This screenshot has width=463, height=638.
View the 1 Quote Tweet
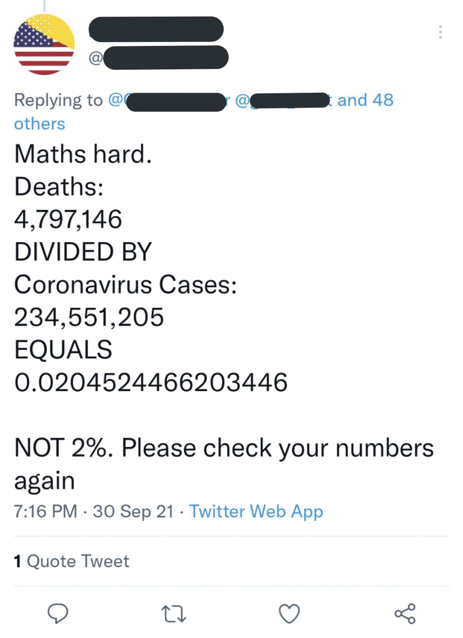point(72,561)
